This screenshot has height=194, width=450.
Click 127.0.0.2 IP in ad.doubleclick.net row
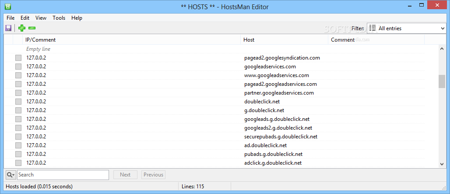click(36, 145)
